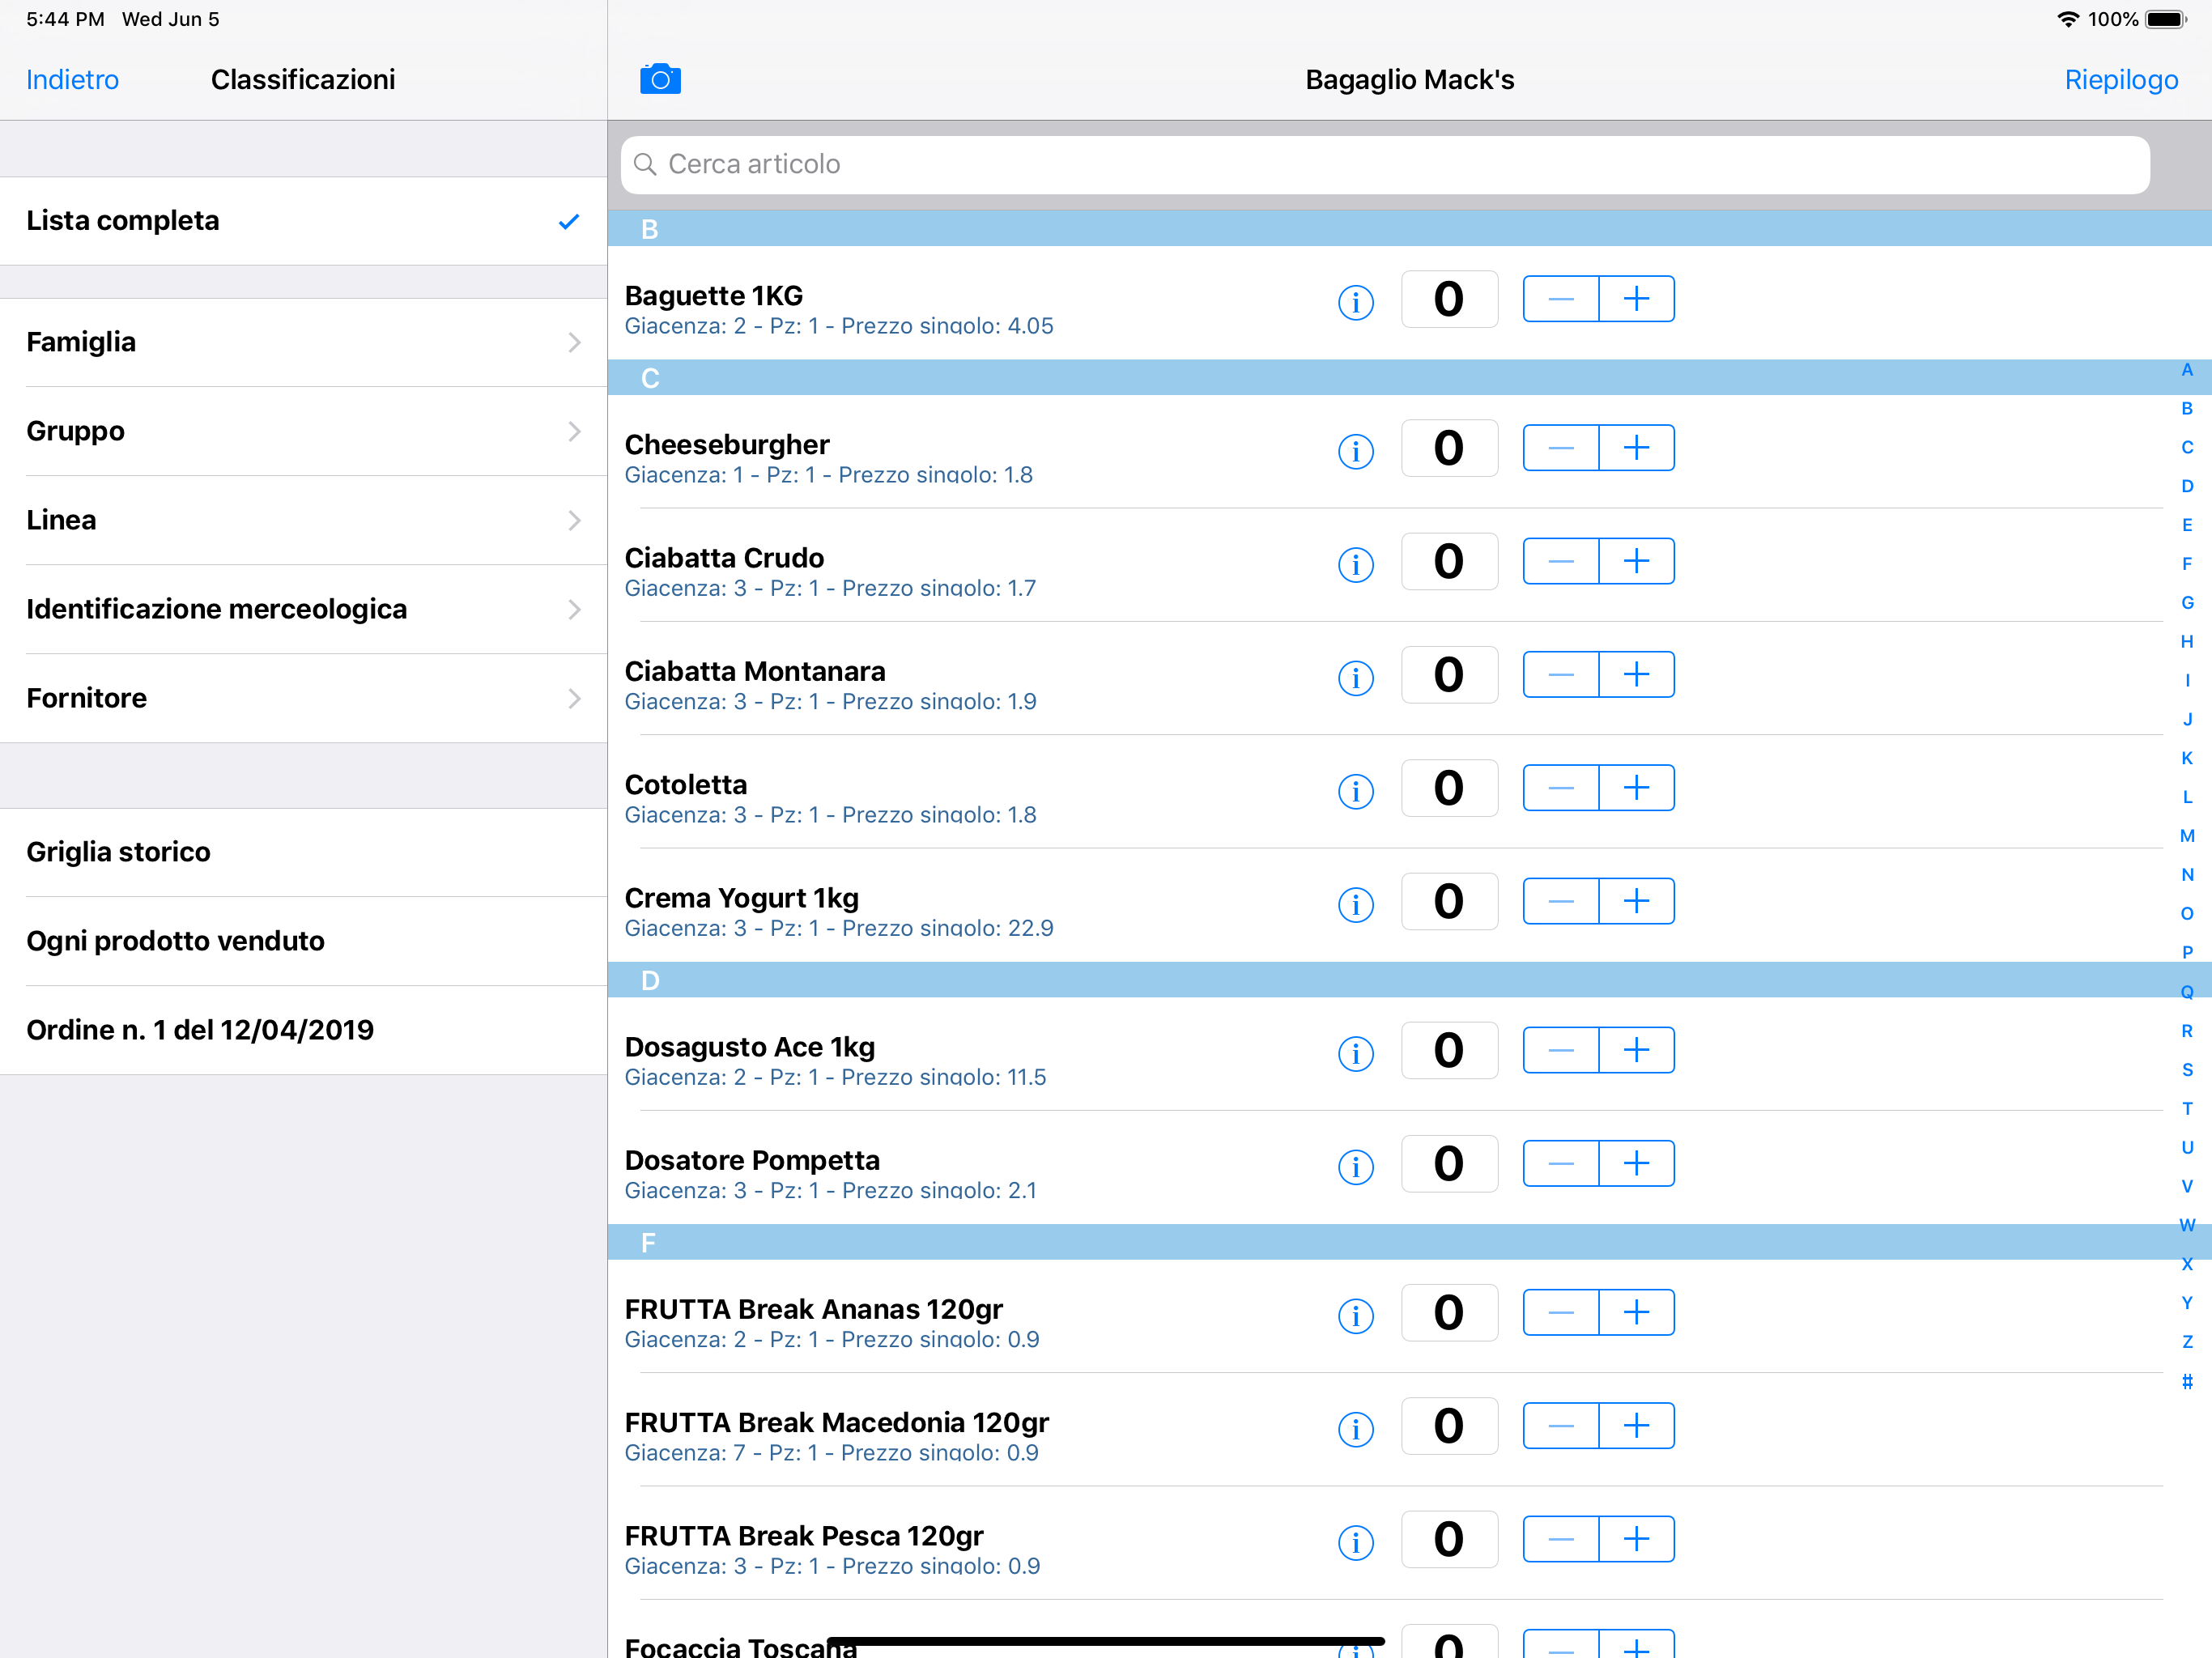The image size is (2212, 1658).
Task: Remove one Dosagusto Ace 1kg
Action: pos(1560,1050)
